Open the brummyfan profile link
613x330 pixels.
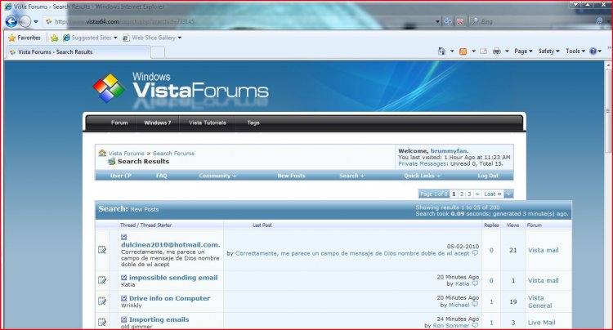449,151
